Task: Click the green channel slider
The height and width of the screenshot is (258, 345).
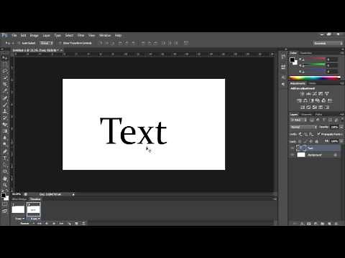Action: [315, 64]
